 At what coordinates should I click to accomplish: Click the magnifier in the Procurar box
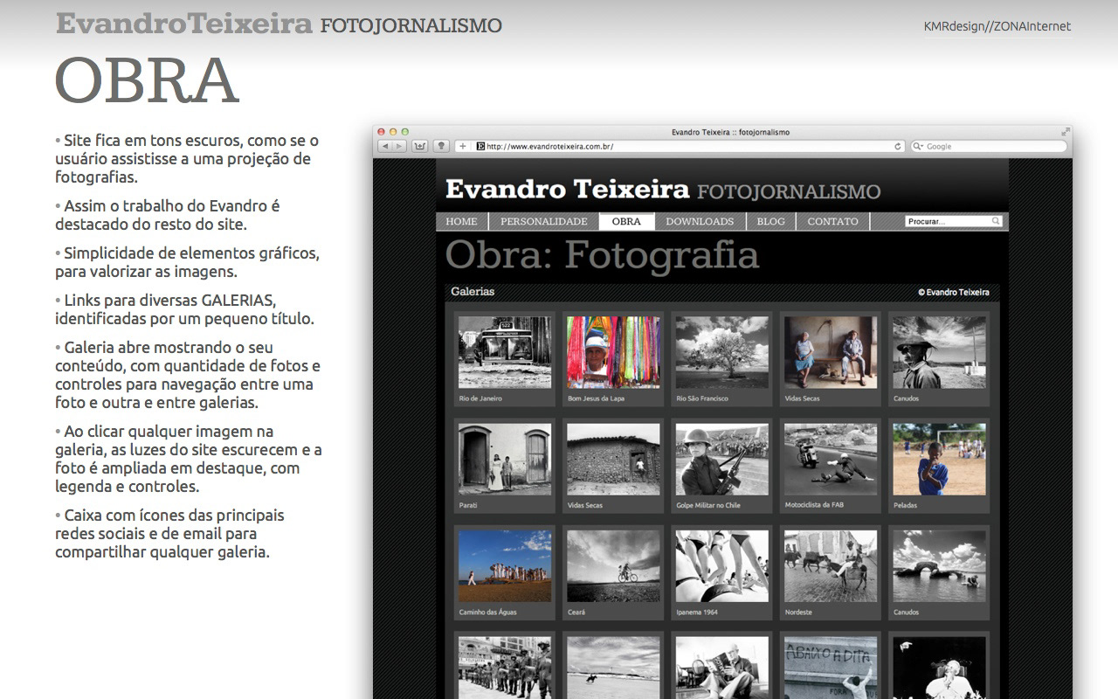(996, 221)
